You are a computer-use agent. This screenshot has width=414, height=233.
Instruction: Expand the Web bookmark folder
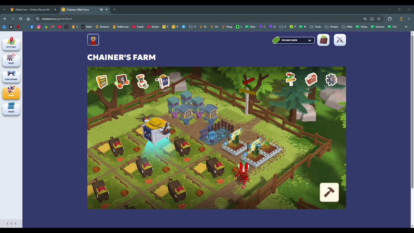(347, 27)
